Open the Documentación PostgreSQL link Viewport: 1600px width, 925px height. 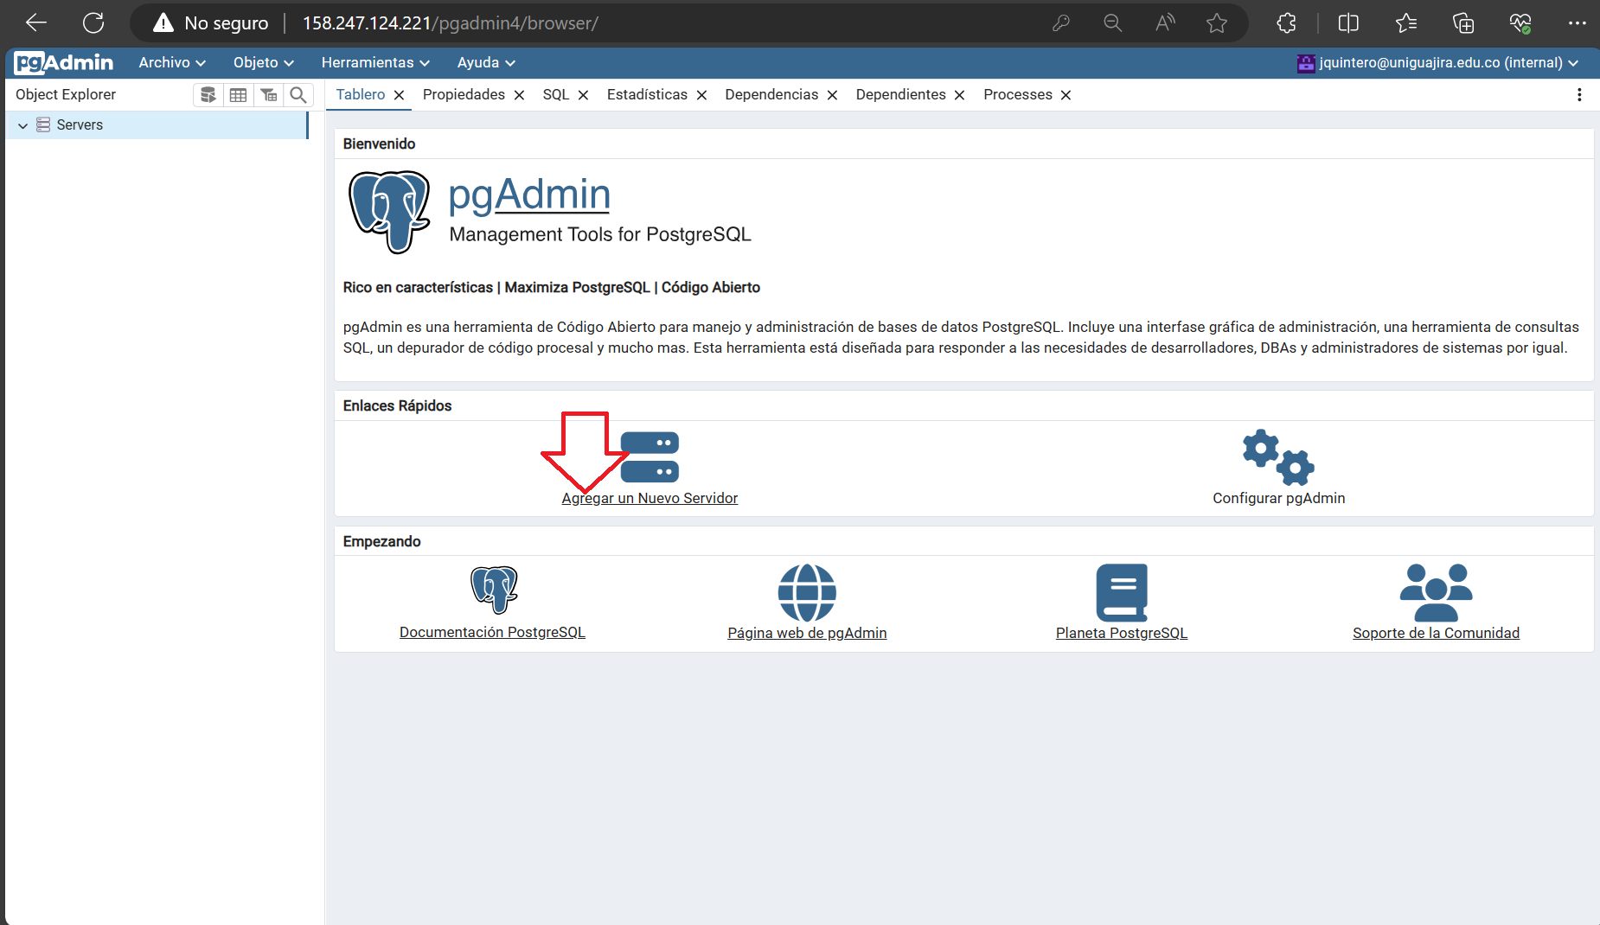click(492, 633)
